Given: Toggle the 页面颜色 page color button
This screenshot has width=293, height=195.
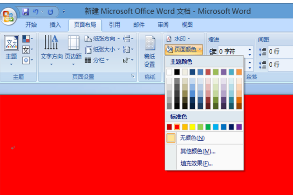Looking at the screenshot, I should point(184,50).
